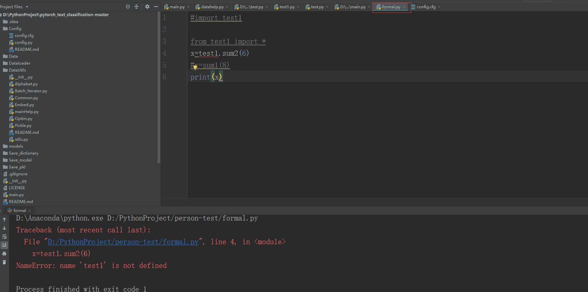588x292 pixels.
Task: Collapse the DataUtils folder
Action: (14, 70)
